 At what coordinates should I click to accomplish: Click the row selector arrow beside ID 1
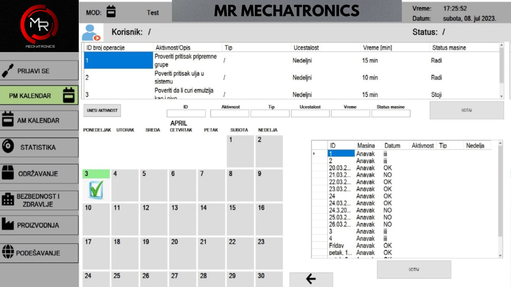click(314, 154)
